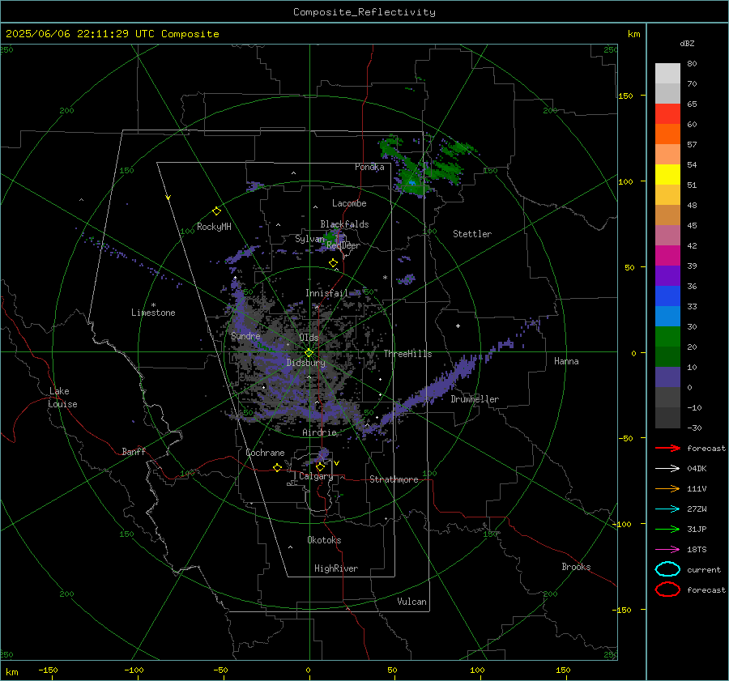
Task: Click the Airdrie label
Action: [319, 432]
